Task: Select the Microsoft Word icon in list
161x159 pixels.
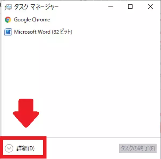Action: 8,32
